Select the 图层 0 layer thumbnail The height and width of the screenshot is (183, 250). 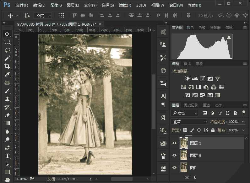click(x=183, y=155)
